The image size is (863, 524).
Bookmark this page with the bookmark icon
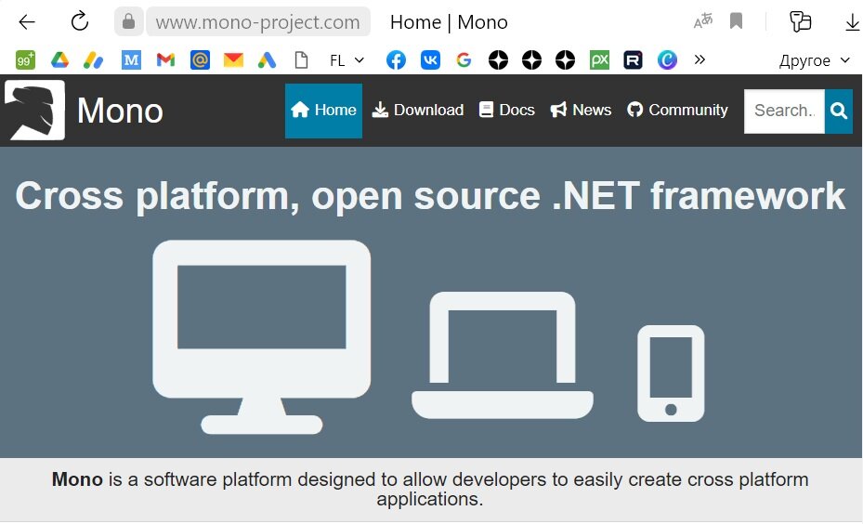(x=736, y=21)
